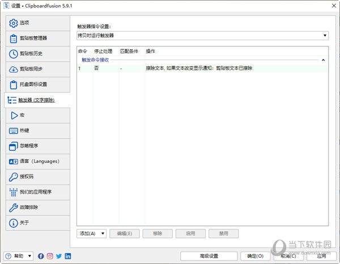The image size is (340, 264).
Task: Click the triggers tree icon
Action: click(x=12, y=100)
